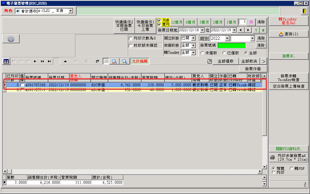Click the green 發票號碼 input field

(232, 46)
